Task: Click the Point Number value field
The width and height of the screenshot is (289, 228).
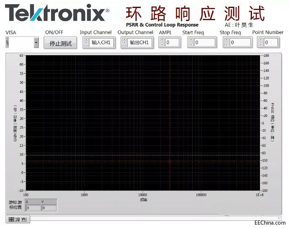Action: pos(271,42)
